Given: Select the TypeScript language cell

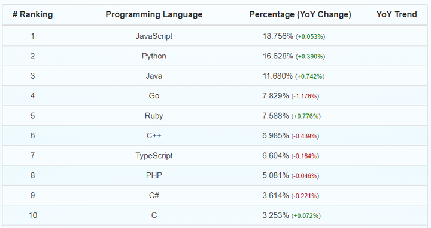Looking at the screenshot, I should [154, 156].
